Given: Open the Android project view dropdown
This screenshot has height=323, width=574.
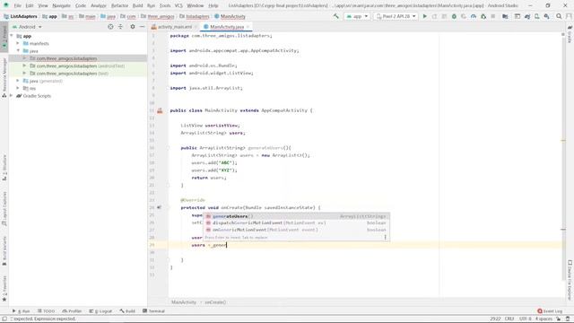Looking at the screenshot, I should [x=28, y=27].
